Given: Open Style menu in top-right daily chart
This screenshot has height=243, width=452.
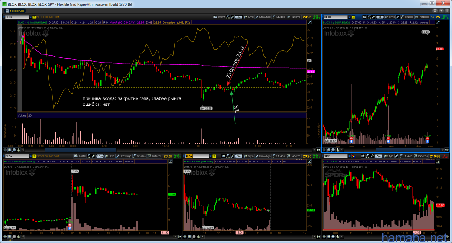Looking at the screenshot, I should point(390,17).
